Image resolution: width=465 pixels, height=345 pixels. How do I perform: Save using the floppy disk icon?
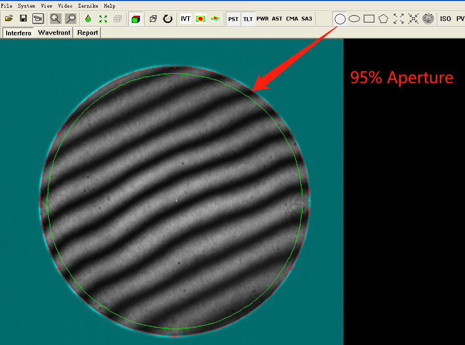click(x=23, y=19)
